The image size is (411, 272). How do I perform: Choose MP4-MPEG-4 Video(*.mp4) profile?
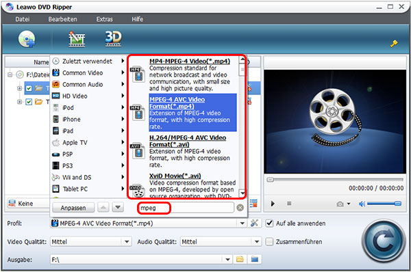[190, 62]
